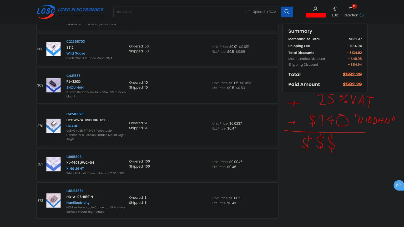Open the Wild Goose manufacturer link
The width and height of the screenshot is (404, 227).
tap(76, 53)
